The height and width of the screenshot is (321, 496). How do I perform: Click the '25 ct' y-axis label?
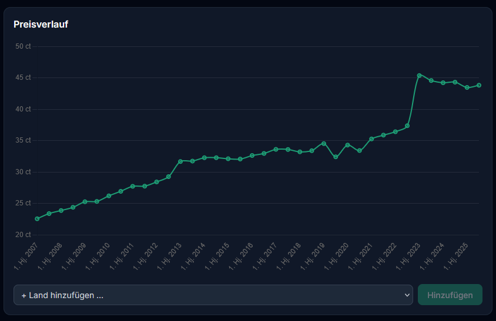(23, 203)
